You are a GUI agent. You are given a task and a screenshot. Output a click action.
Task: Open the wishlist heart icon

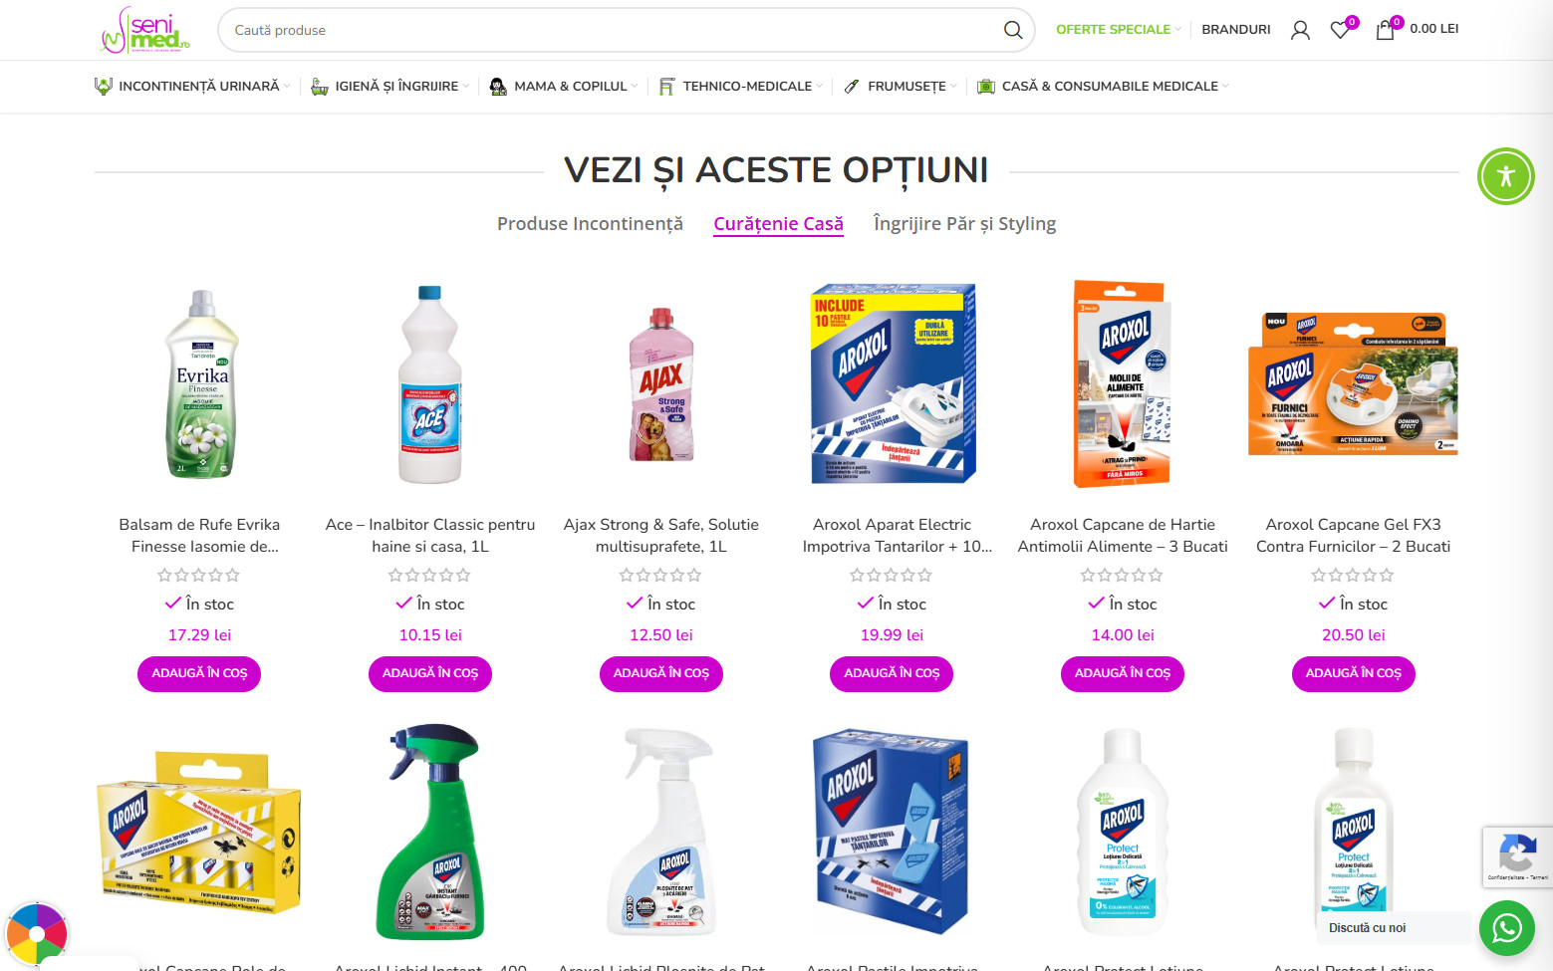coord(1341,30)
